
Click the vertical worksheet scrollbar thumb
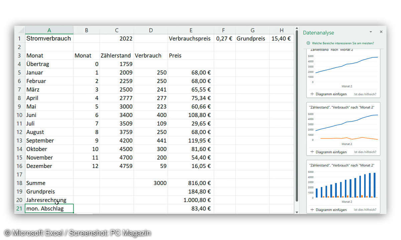(x=296, y=116)
